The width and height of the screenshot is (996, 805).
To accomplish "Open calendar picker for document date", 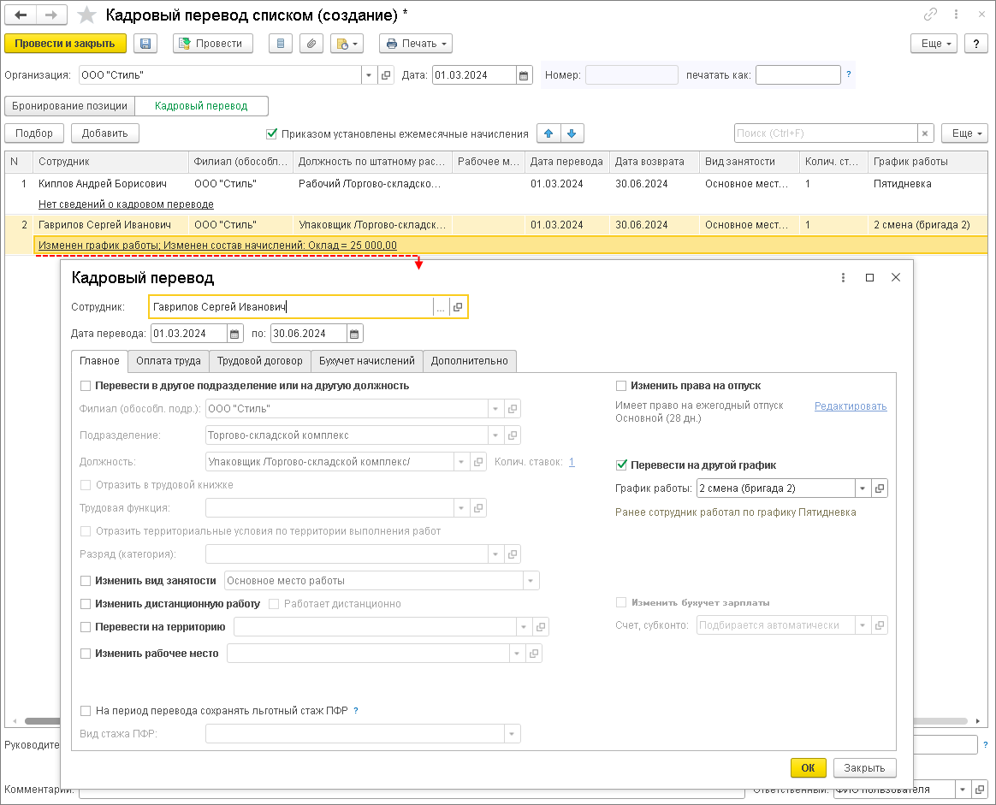I will pyautogui.click(x=524, y=75).
